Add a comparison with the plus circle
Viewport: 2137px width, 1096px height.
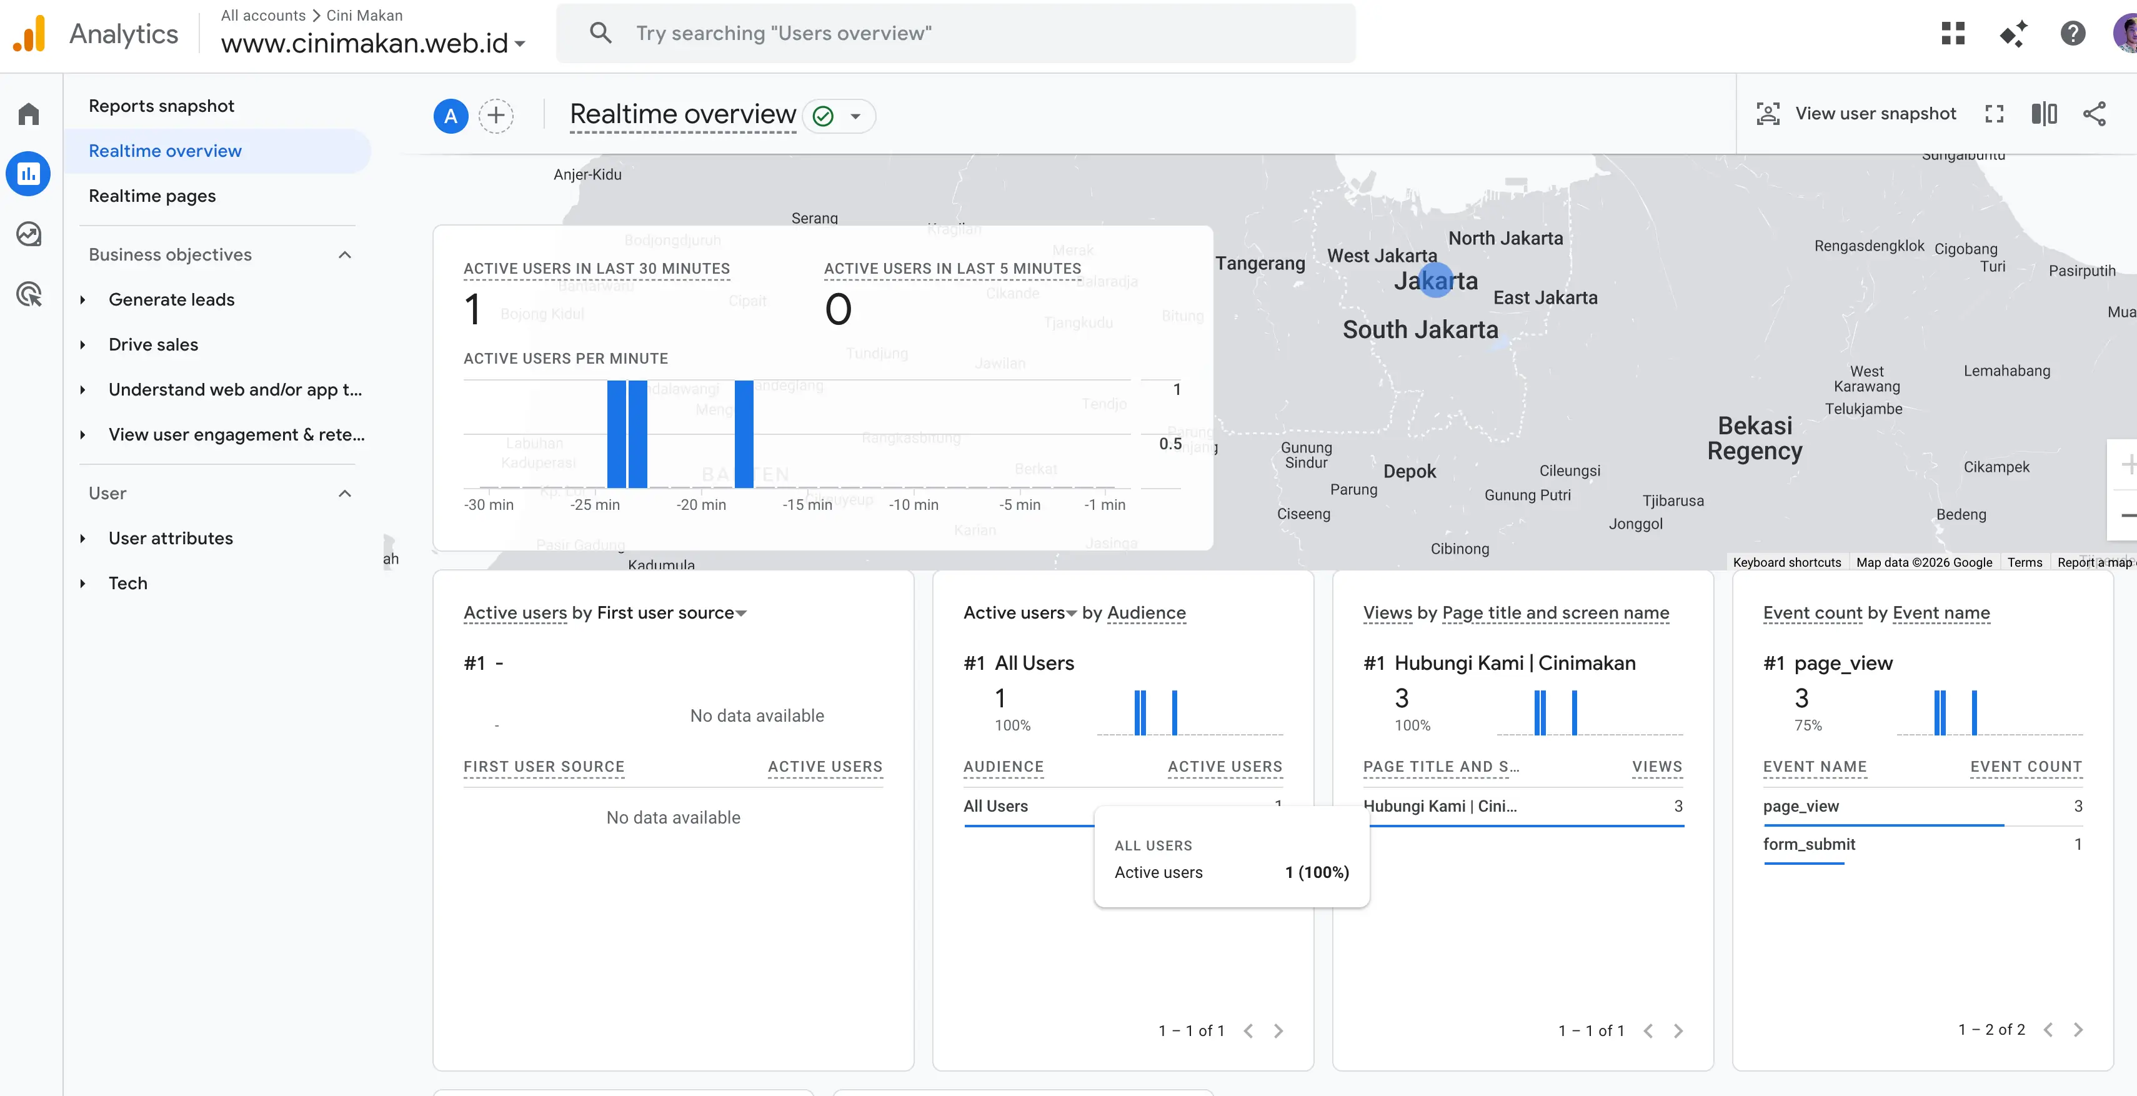click(496, 116)
